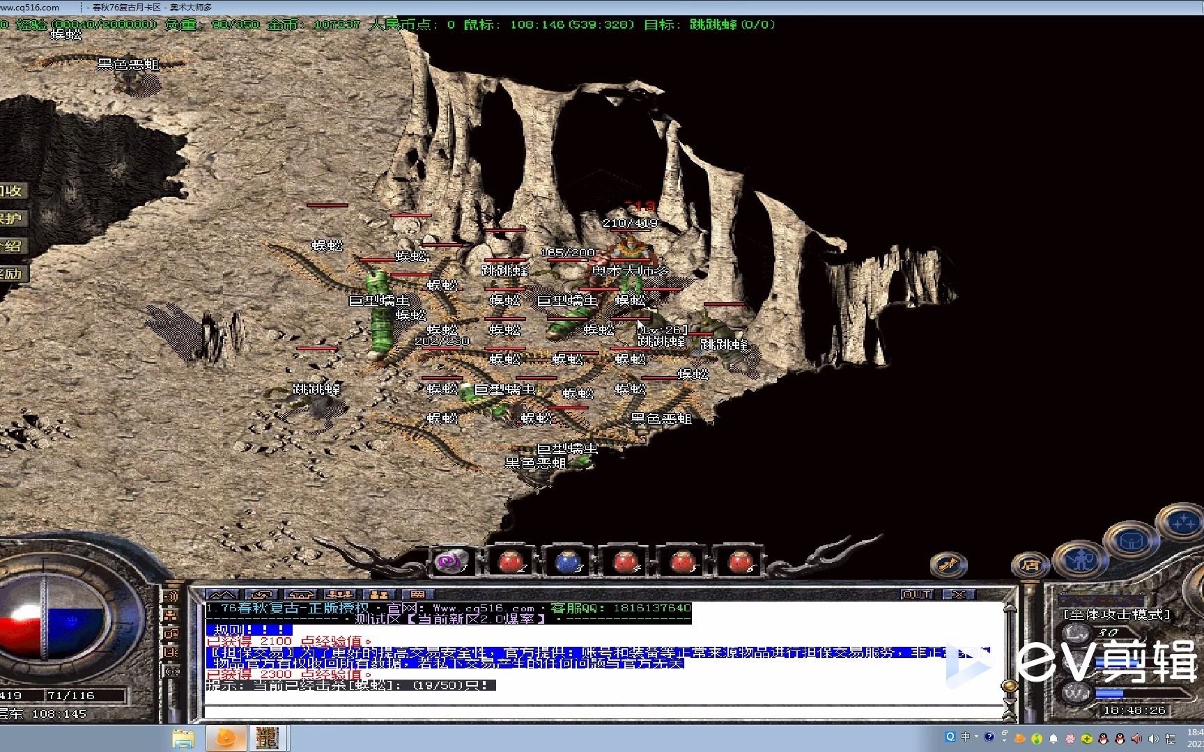Image resolution: width=1204 pixels, height=752 pixels.
Task: Open the bell notification tray icon
Action: [1053, 739]
